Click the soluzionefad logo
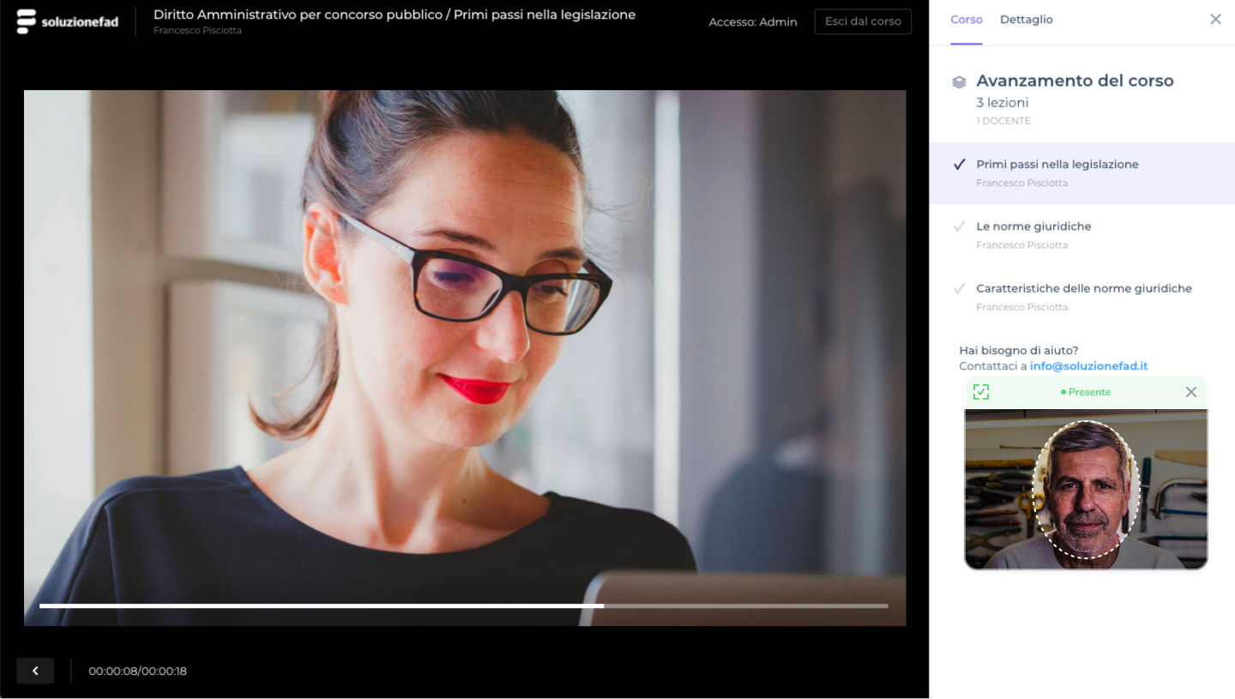This screenshot has width=1235, height=699. pos(67,21)
